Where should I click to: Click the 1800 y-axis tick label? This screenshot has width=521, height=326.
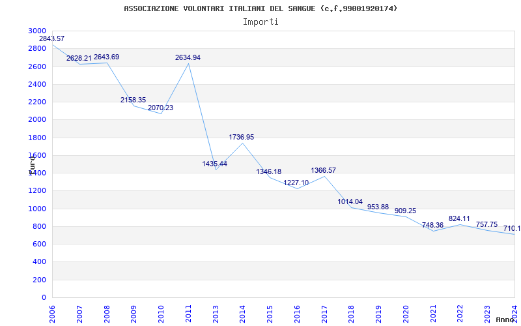tap(37, 138)
